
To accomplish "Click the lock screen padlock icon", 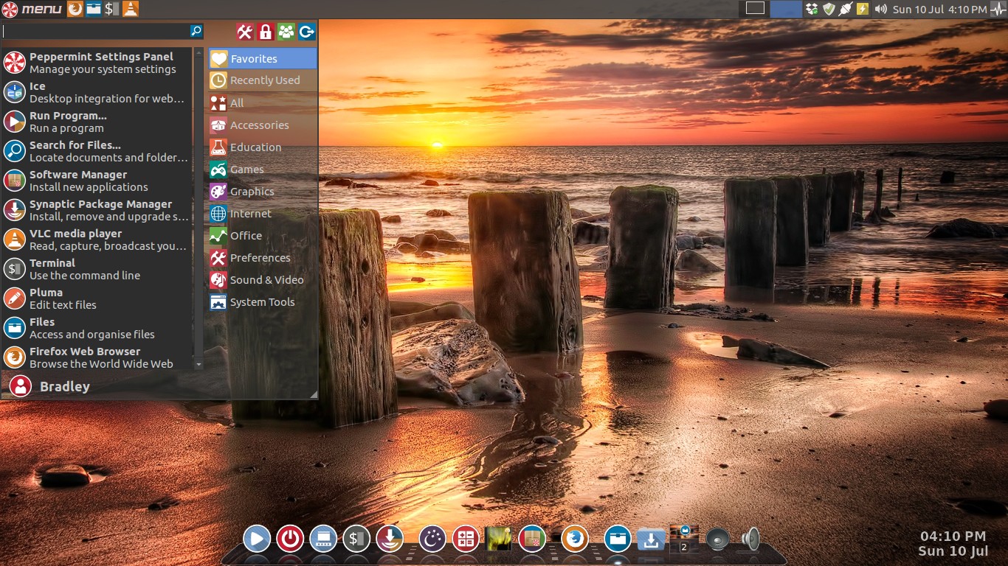I will (x=266, y=32).
